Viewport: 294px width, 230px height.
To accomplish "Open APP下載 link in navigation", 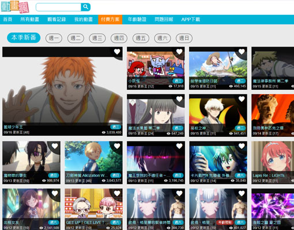I will (191, 20).
